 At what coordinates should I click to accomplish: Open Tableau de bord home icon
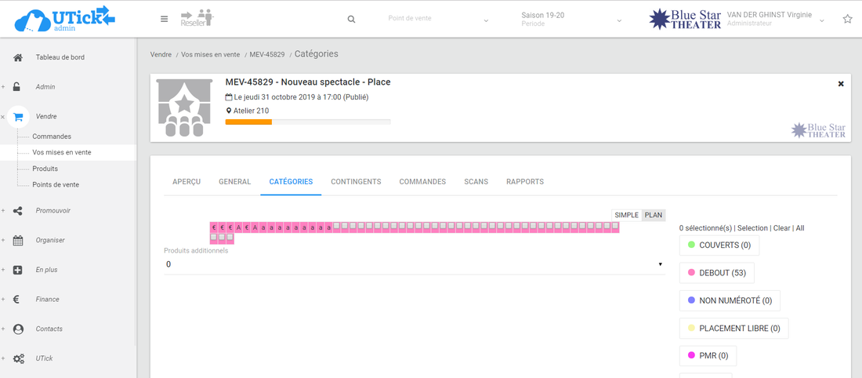click(x=18, y=57)
